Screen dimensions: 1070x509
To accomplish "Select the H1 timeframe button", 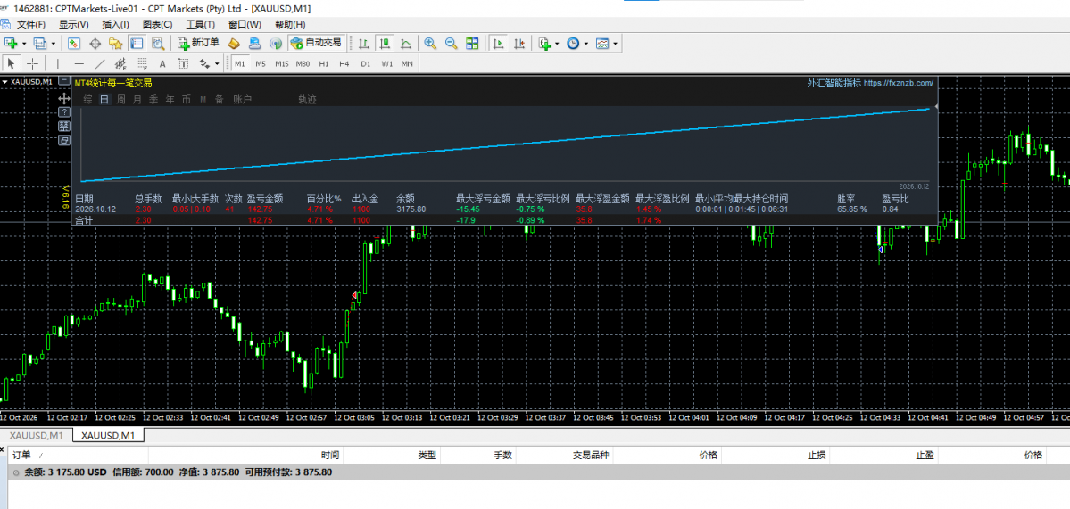I will pos(323,63).
